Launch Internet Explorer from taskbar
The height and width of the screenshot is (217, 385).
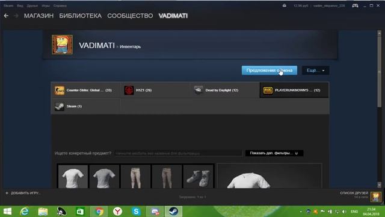24,212
